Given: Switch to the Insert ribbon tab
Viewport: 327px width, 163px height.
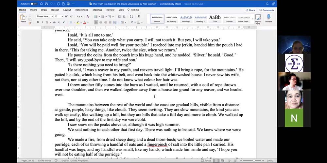Looking at the screenshot, I should (x=33, y=10).
